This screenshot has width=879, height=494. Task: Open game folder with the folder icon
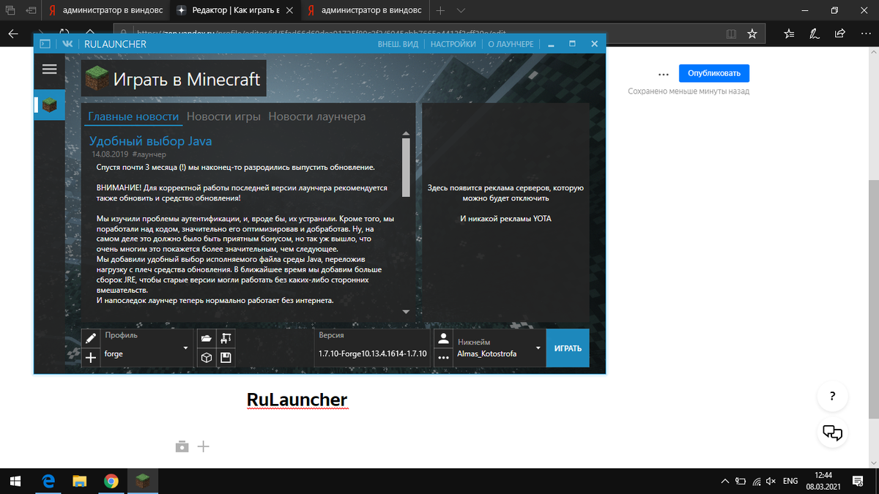pos(207,338)
